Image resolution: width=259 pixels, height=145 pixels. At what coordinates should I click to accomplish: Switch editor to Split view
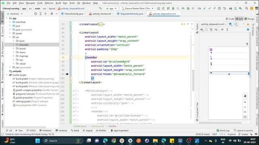click(x=239, y=19)
